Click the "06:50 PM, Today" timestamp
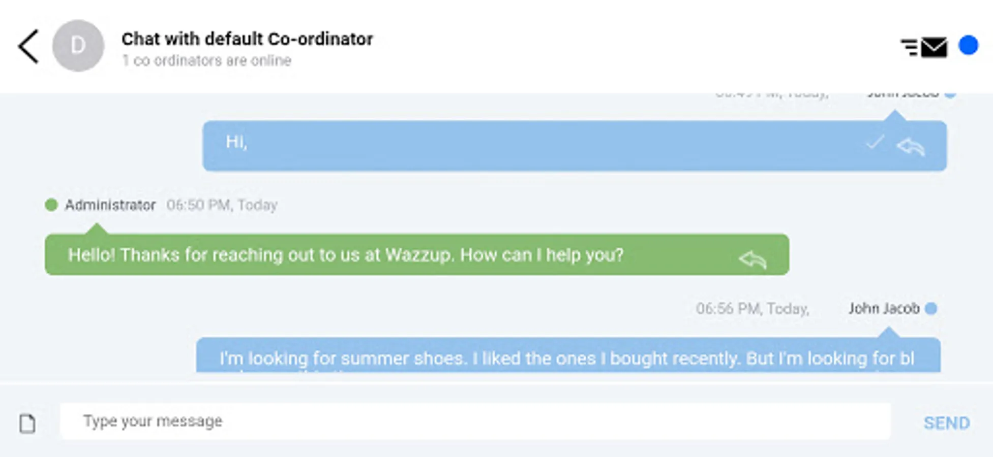The height and width of the screenshot is (457, 993). tap(222, 205)
